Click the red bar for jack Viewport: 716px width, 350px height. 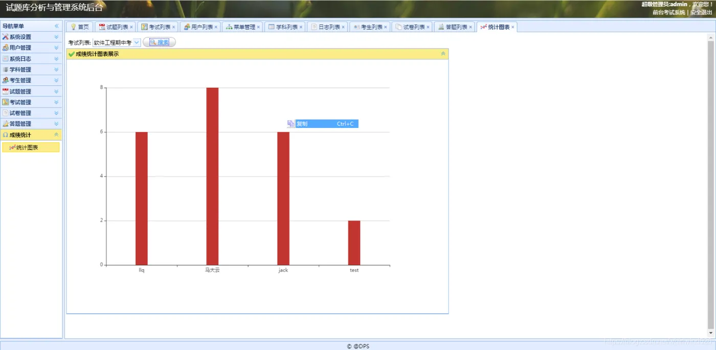point(283,199)
